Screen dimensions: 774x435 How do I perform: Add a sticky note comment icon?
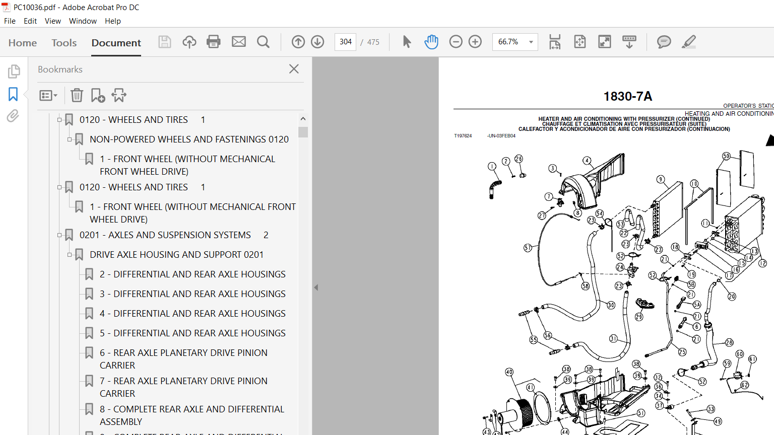664,42
